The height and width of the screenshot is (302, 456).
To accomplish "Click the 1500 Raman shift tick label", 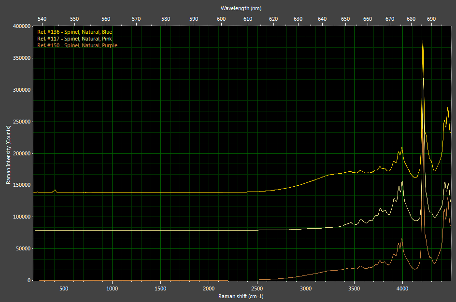I will (x=160, y=288).
